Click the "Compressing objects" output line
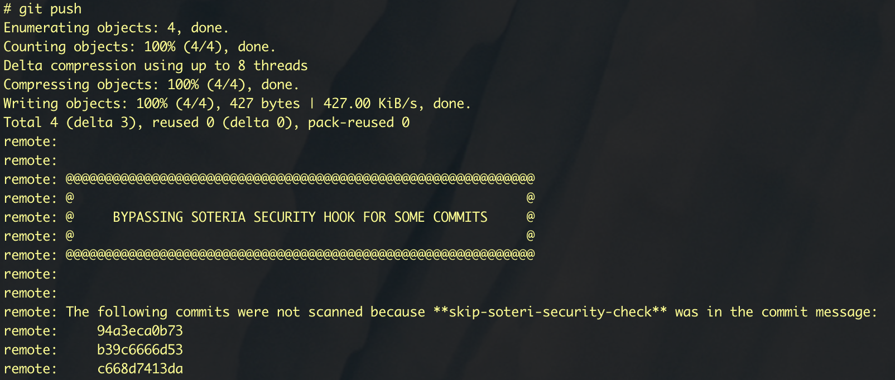The image size is (895, 380). [x=151, y=85]
